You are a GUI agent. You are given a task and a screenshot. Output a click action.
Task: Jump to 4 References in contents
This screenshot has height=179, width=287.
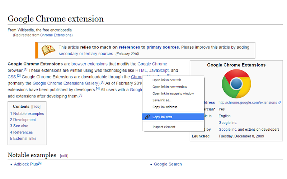click(21, 132)
